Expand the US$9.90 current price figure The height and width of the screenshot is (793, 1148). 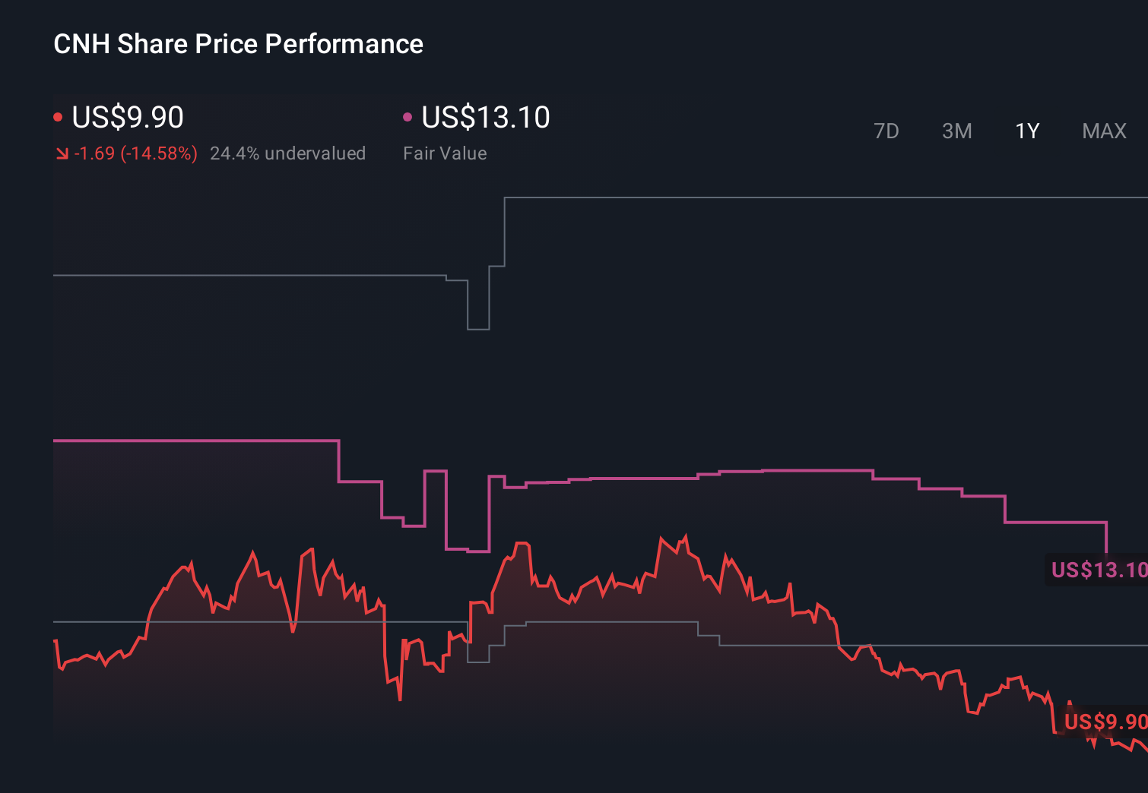(x=127, y=117)
